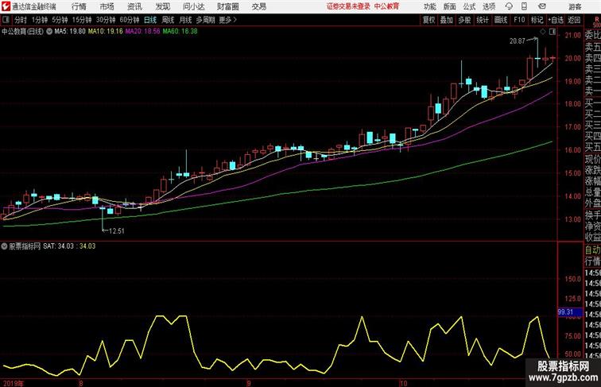Open the 市场 menu
Image resolution: width=601 pixels, height=387 pixels.
pyautogui.click(x=107, y=6)
